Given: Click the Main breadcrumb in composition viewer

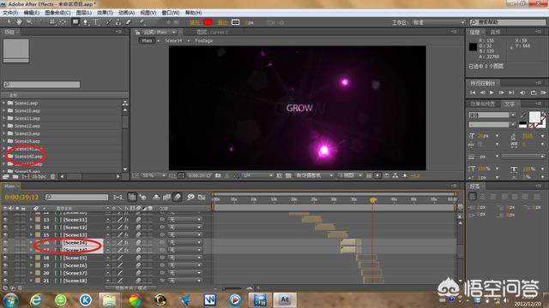Looking at the screenshot, I should pyautogui.click(x=147, y=40).
